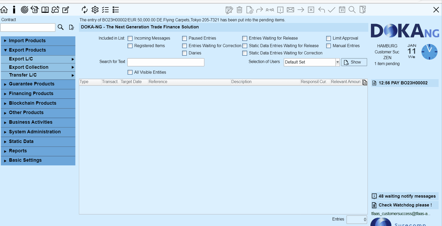The width and height of the screenshot is (442, 226).
Task: Expand Financing Products section
Action: (38, 93)
